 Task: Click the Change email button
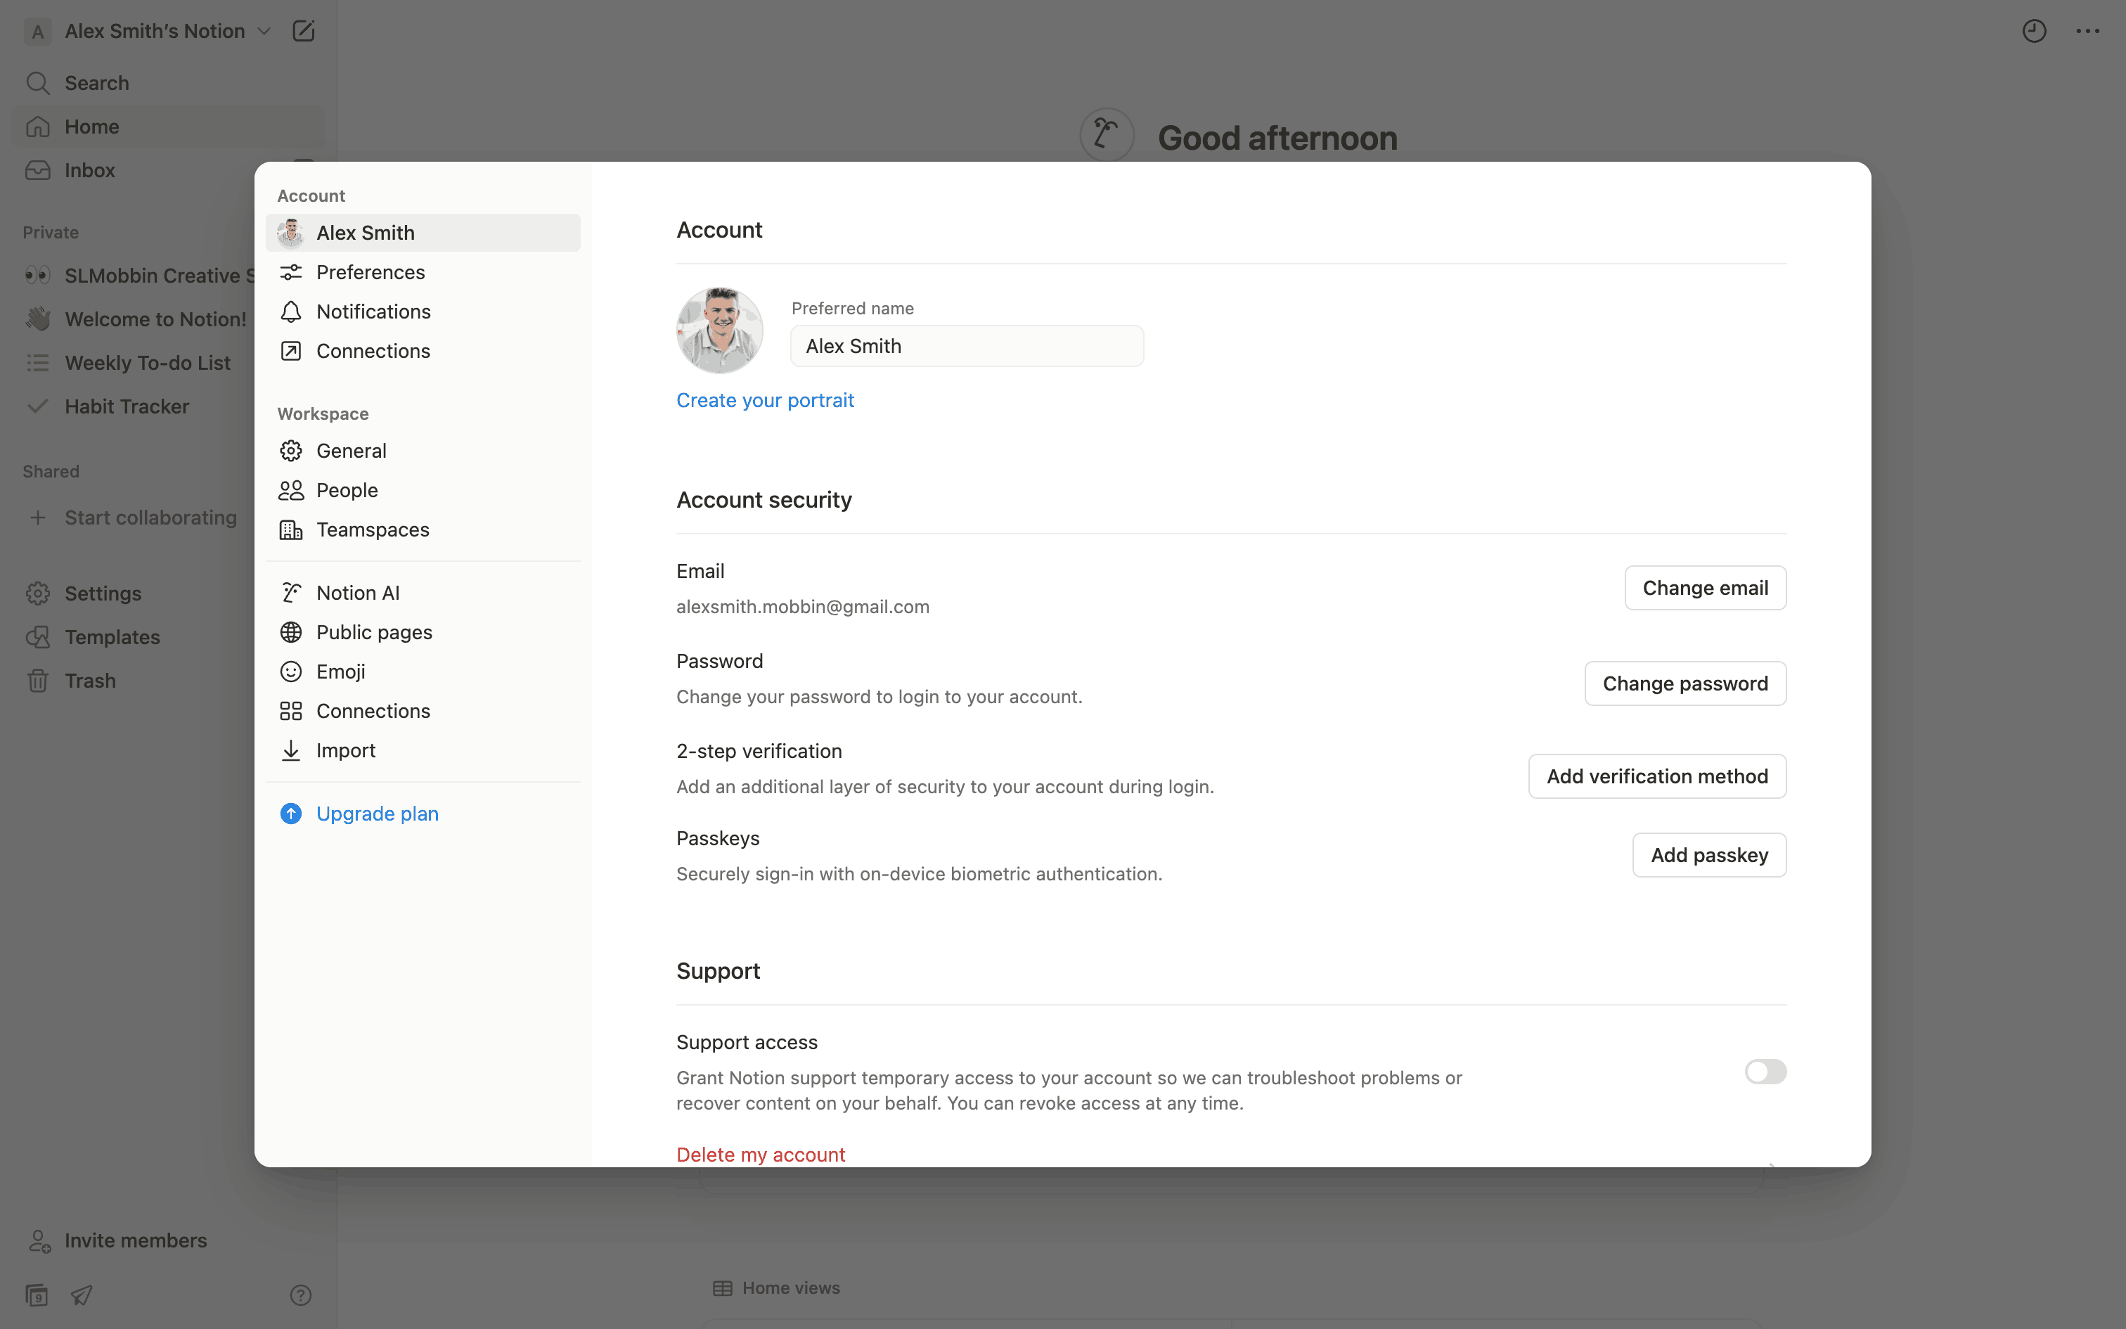(1704, 588)
